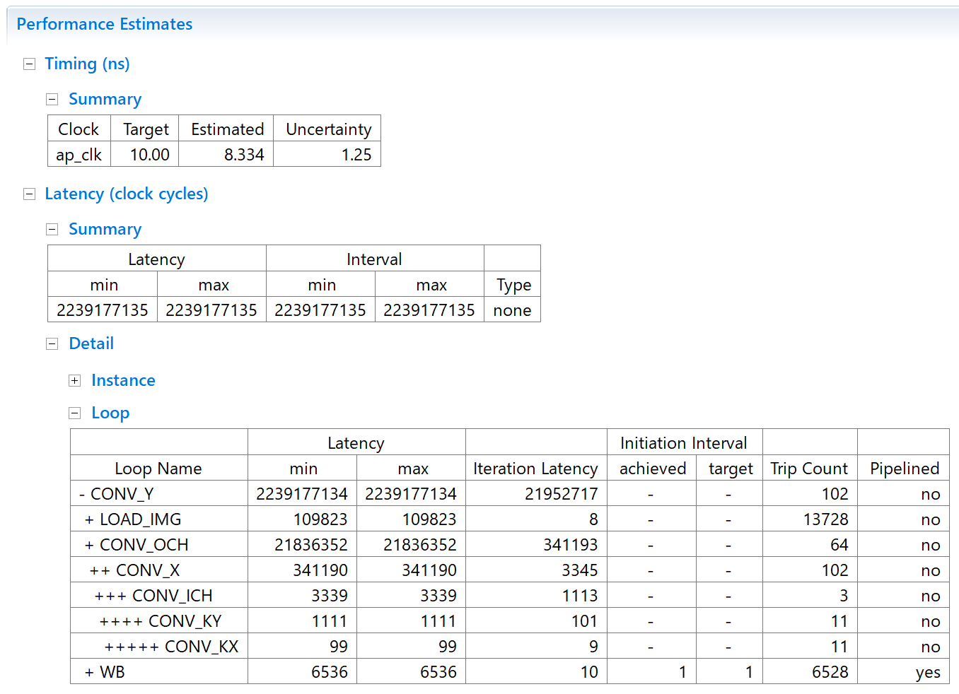
Task: Select the WB iteration latency 10
Action: (x=536, y=671)
